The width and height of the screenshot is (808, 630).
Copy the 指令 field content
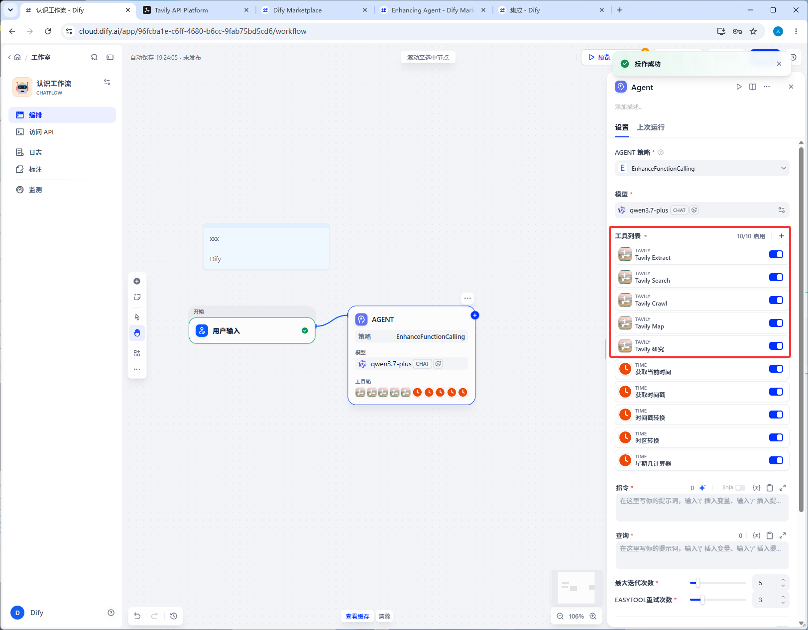point(770,488)
